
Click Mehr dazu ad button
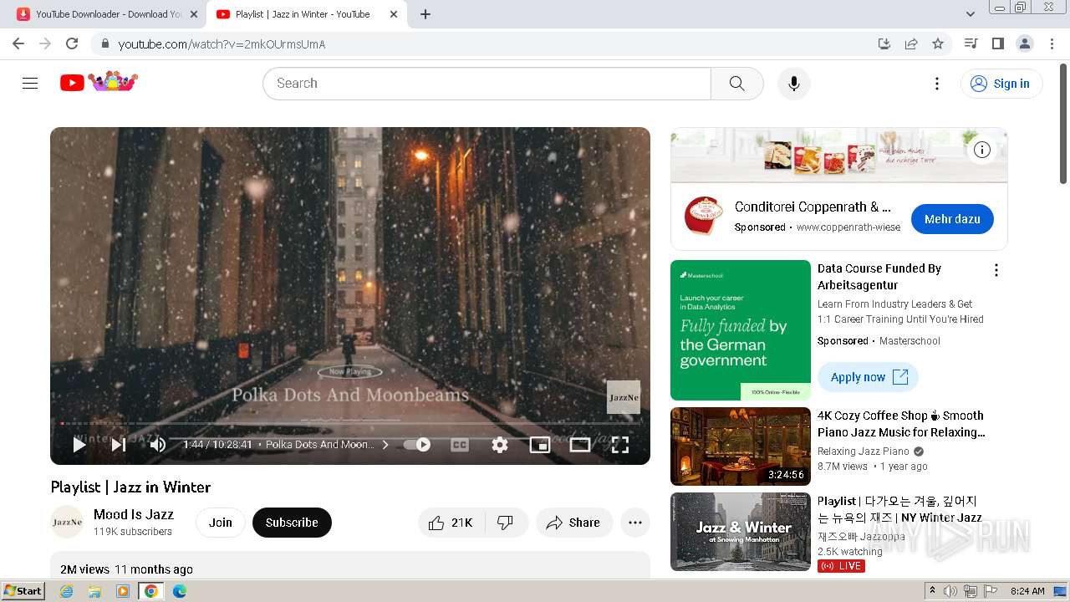[952, 219]
